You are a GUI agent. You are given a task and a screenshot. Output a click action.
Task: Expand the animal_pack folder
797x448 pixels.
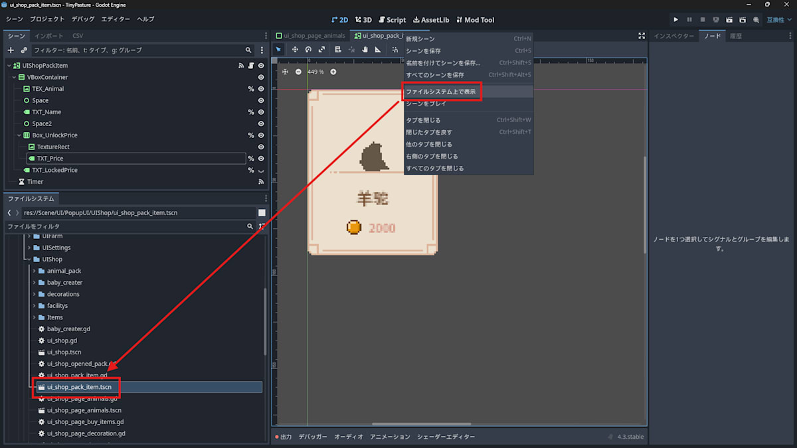coord(34,271)
